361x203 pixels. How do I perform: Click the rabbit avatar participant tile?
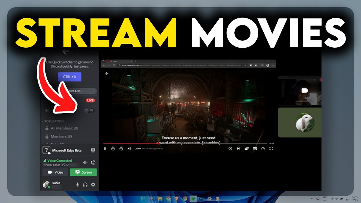[300, 122]
